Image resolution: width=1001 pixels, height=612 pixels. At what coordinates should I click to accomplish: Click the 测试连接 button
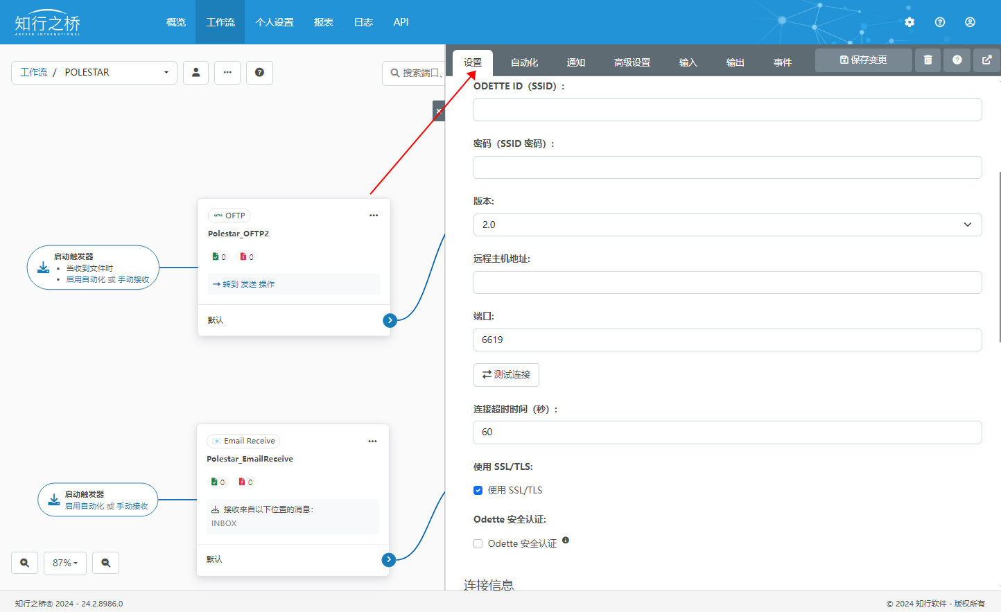tap(506, 374)
